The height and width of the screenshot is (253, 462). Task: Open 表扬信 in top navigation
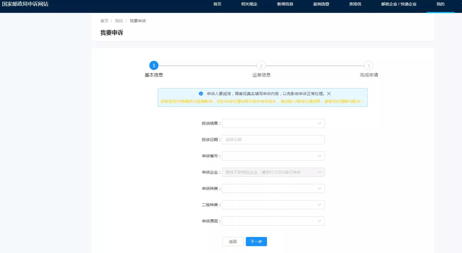pos(355,4)
